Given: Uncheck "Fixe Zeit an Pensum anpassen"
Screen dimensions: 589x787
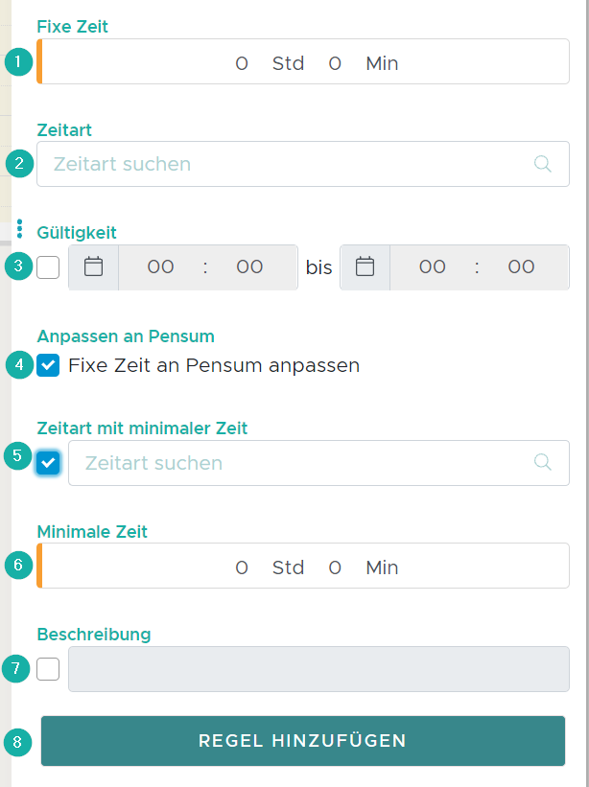Looking at the screenshot, I should click(x=47, y=365).
